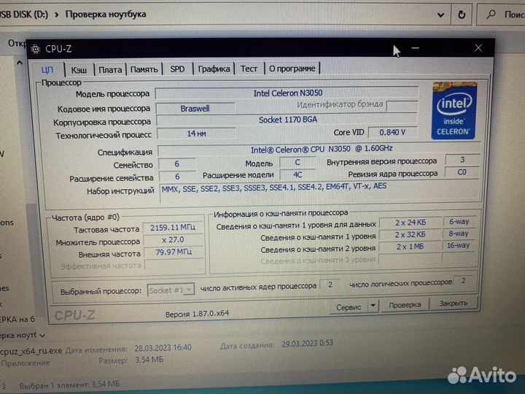Expand the Сервис dropdown arrow
This screenshot has height=394, width=525.
(373, 306)
